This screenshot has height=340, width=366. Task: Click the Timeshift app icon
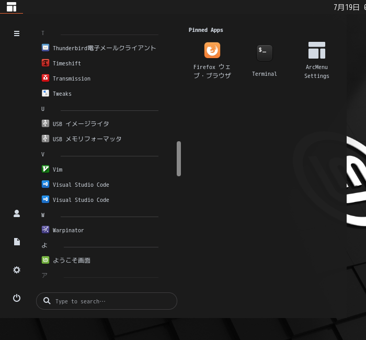[x=45, y=63]
